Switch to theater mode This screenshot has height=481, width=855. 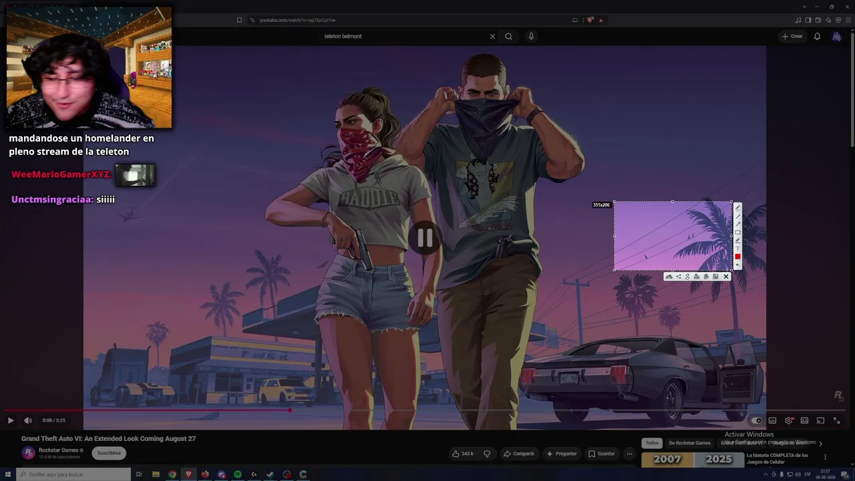804,420
